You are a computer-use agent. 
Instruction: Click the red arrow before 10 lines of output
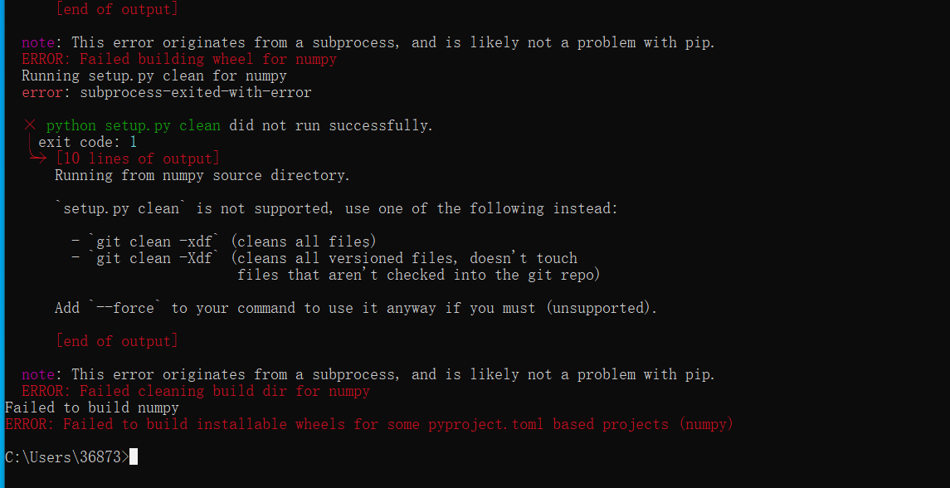point(37,159)
